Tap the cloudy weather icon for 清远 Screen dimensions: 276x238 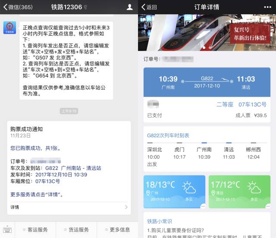[x=254, y=187]
